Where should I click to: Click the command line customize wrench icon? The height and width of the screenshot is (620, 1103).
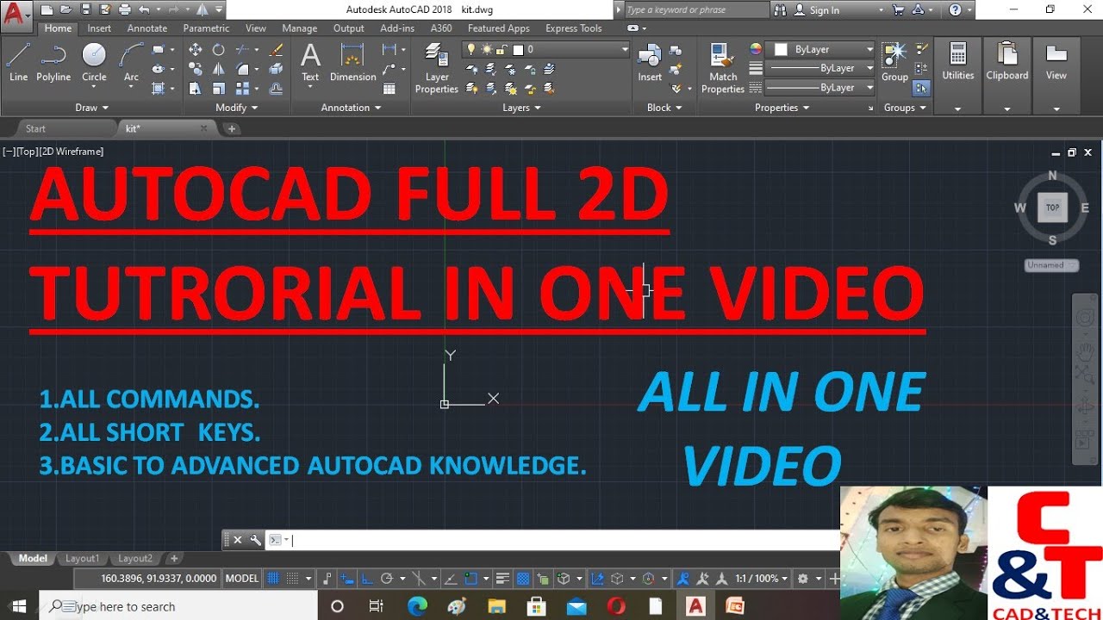pos(256,540)
